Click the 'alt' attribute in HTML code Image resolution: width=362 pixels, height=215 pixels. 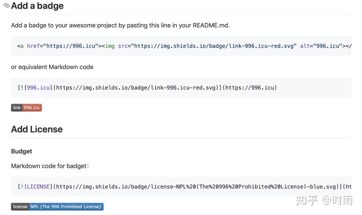(x=305, y=46)
